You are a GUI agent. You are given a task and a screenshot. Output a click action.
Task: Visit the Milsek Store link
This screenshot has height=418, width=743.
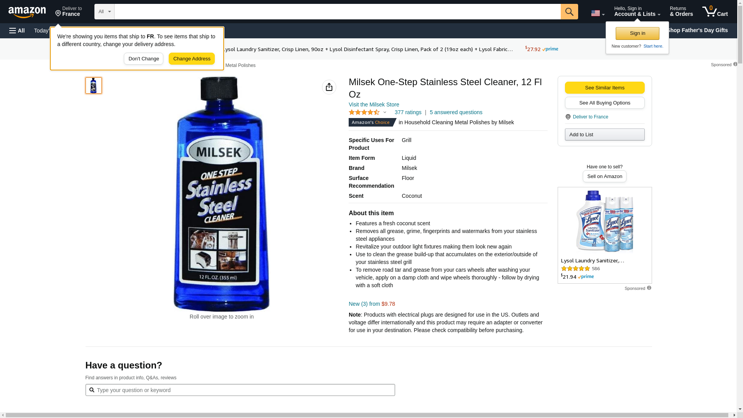373,104
